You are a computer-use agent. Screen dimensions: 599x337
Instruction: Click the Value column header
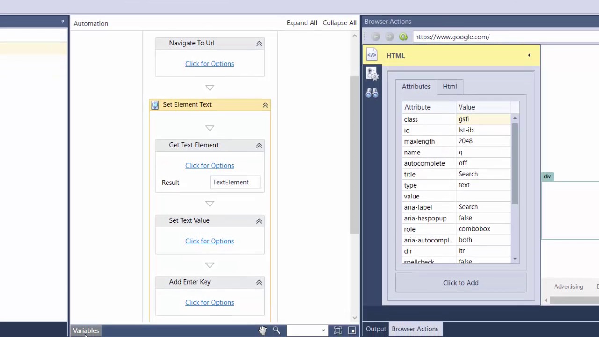(483, 107)
